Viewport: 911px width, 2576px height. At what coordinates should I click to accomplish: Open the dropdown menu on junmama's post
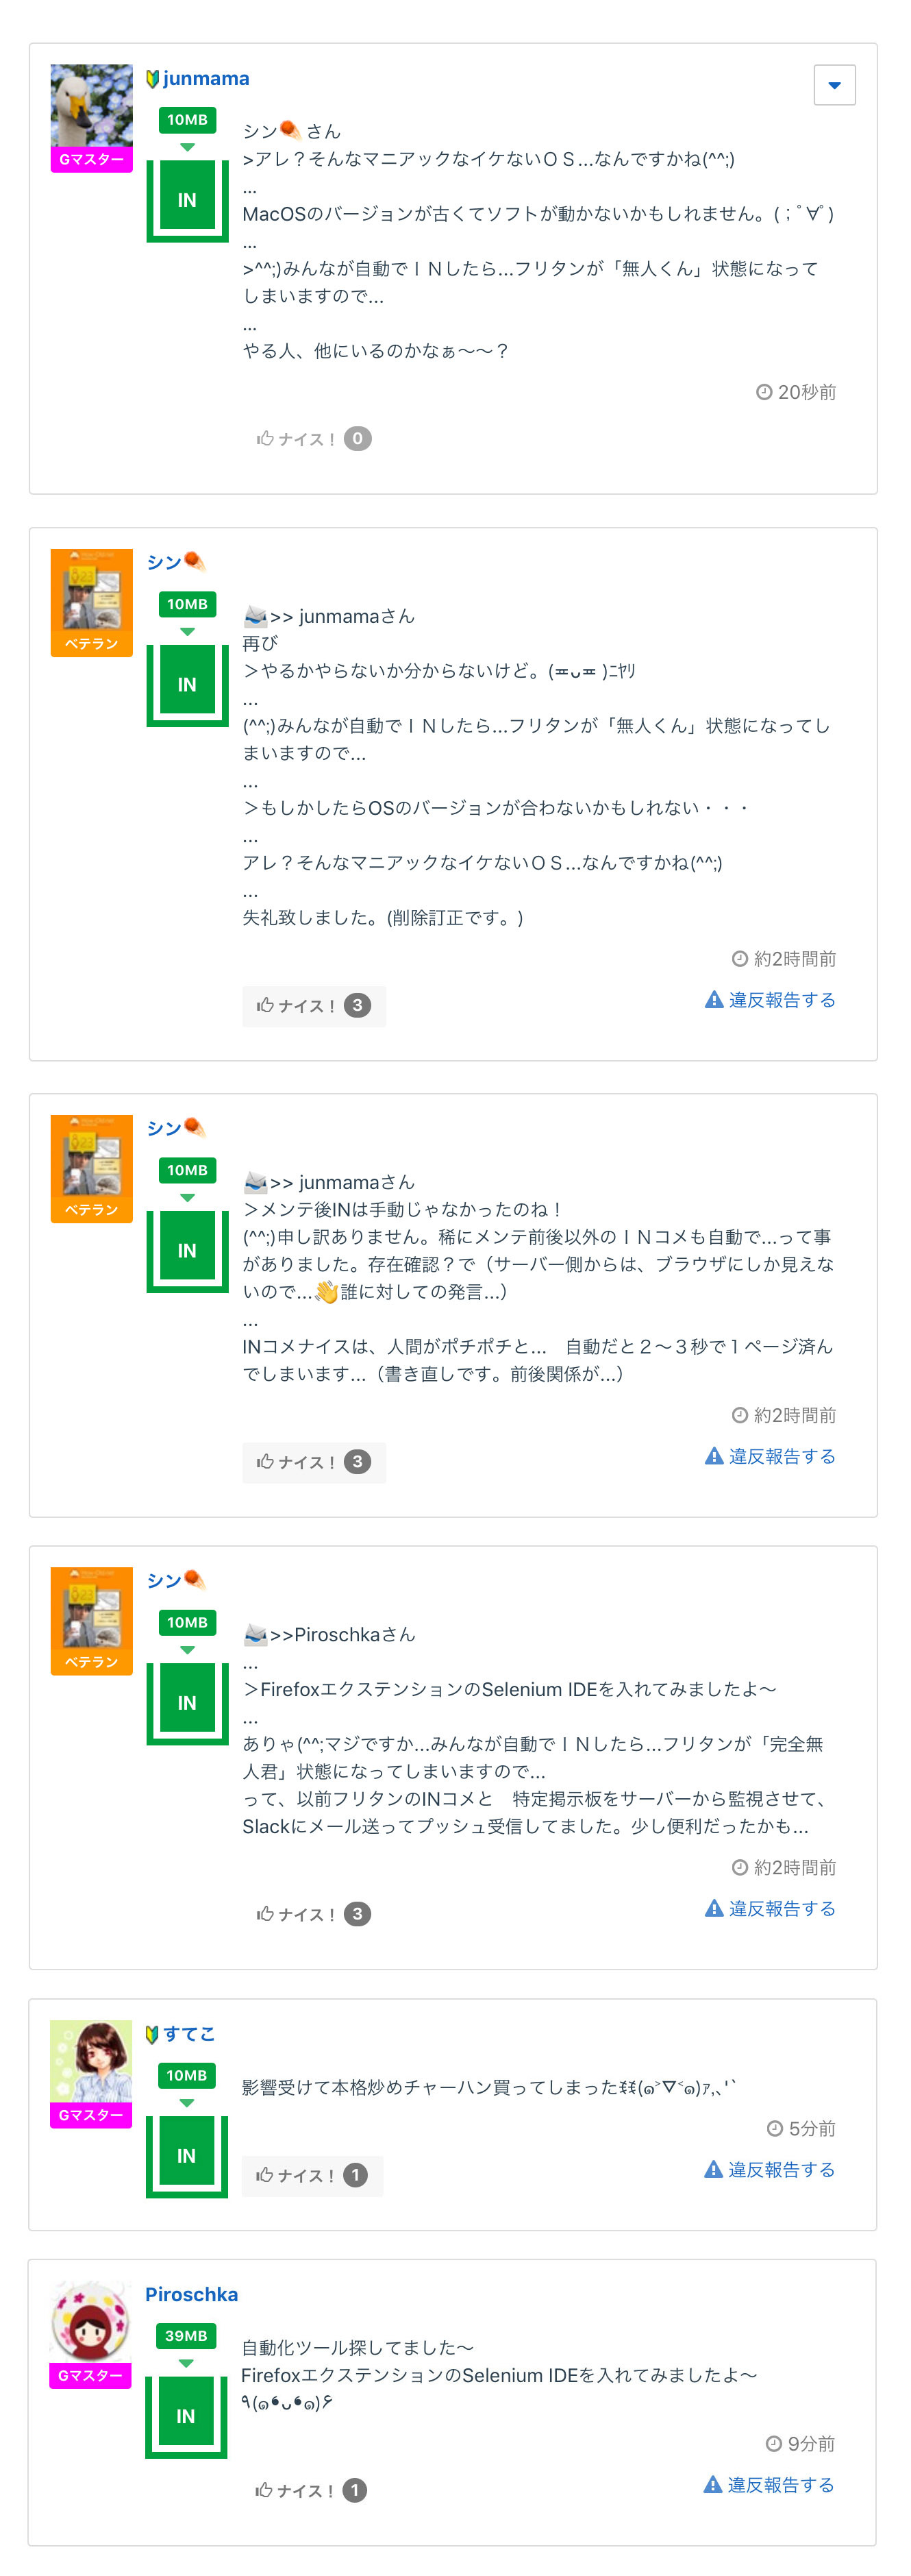point(834,85)
